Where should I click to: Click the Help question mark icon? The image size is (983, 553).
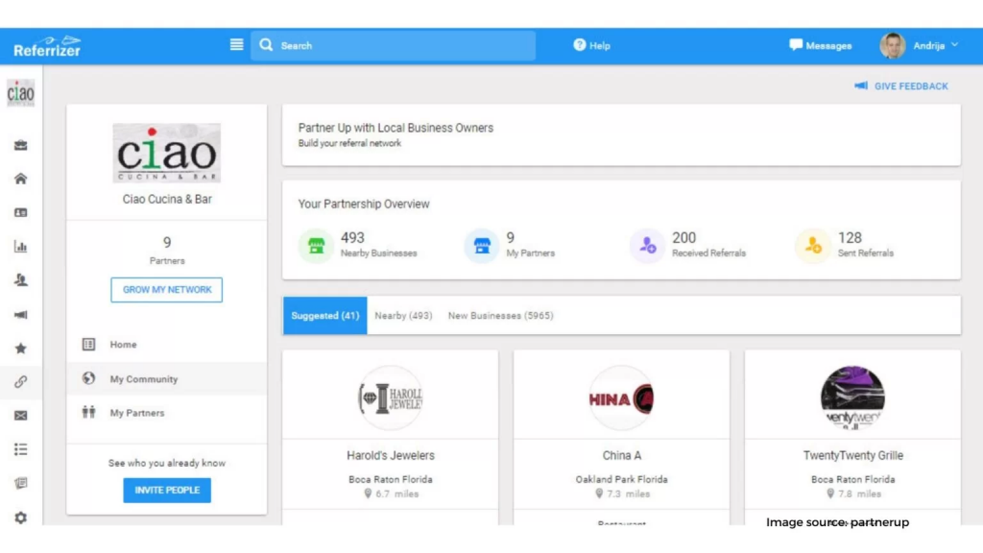click(579, 44)
